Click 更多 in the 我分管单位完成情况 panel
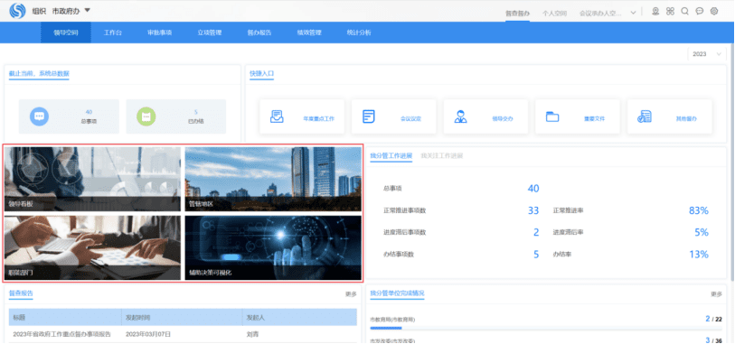This screenshot has width=735, height=344. [x=716, y=294]
